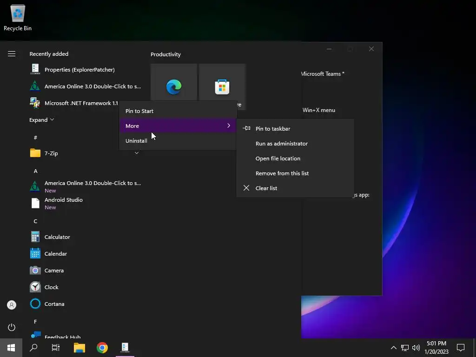Viewport: 476px width, 357px height.
Task: Open Microsoft Store tile
Action: [x=222, y=87]
